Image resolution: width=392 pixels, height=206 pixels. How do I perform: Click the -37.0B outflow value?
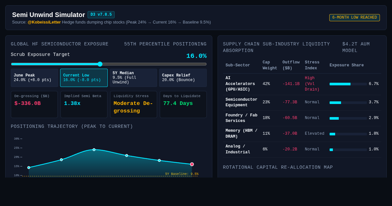pyautogui.click(x=290, y=134)
